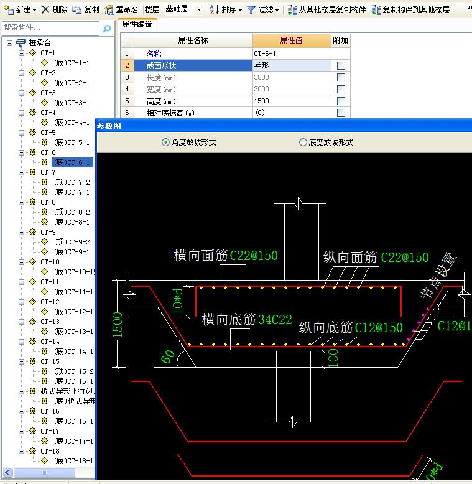Select the 角度放坡形式 radio option
This screenshot has height=484, width=472.
tap(165, 142)
